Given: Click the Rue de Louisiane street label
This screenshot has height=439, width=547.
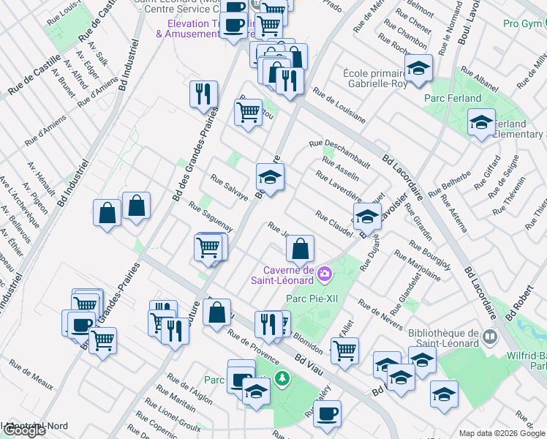Looking at the screenshot, I should coord(339,105).
